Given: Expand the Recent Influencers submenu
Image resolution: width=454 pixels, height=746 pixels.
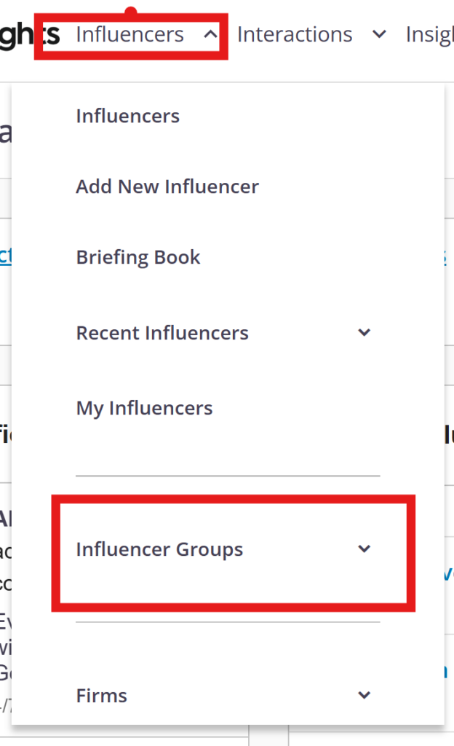Looking at the screenshot, I should click(x=162, y=333).
